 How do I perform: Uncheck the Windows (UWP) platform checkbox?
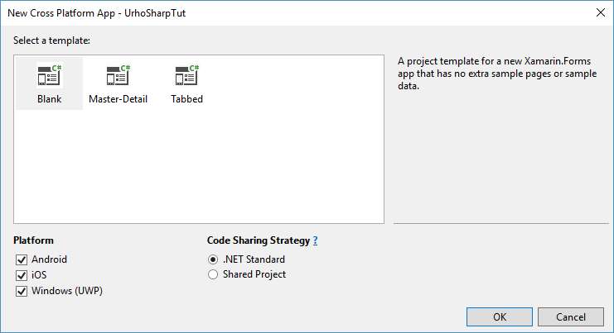pyautogui.click(x=22, y=291)
